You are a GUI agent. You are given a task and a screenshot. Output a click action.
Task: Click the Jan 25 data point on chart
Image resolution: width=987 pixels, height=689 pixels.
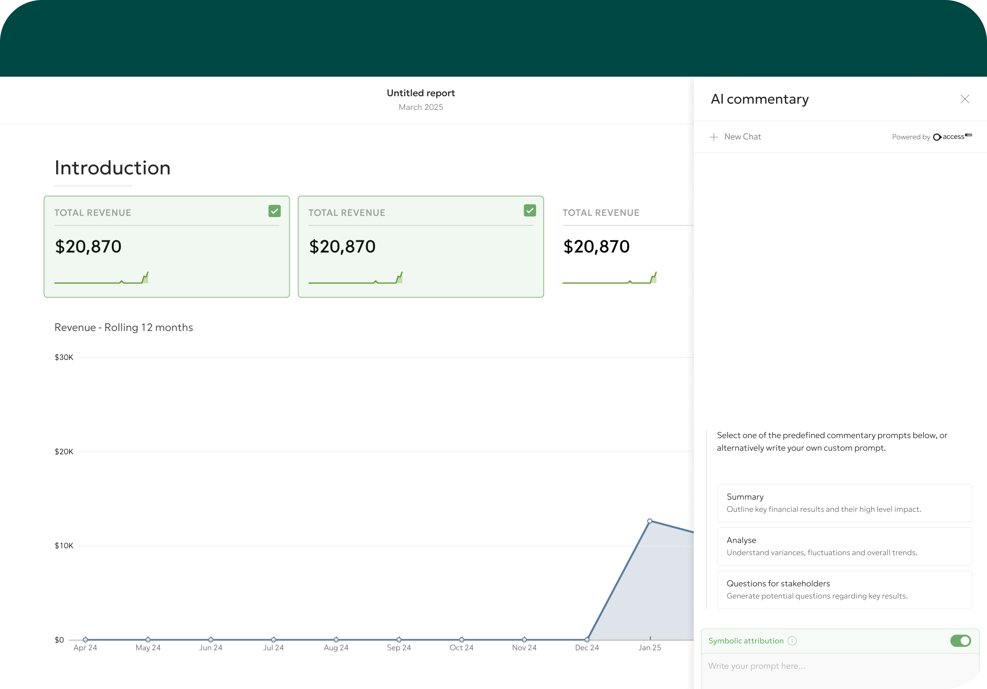650,521
